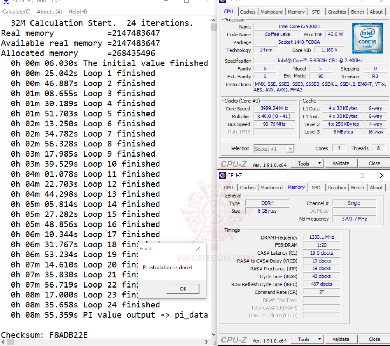This screenshot has width=390, height=346.
Task: Click Close button in lower CPU-Z window
Action: point(374,339)
